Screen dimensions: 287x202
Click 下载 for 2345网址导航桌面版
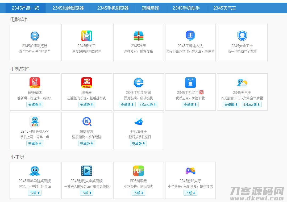[x=35, y=193]
